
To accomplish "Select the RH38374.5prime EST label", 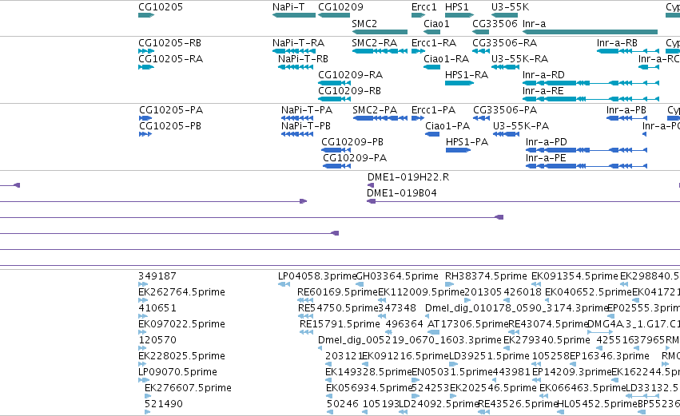I will click(x=486, y=276).
